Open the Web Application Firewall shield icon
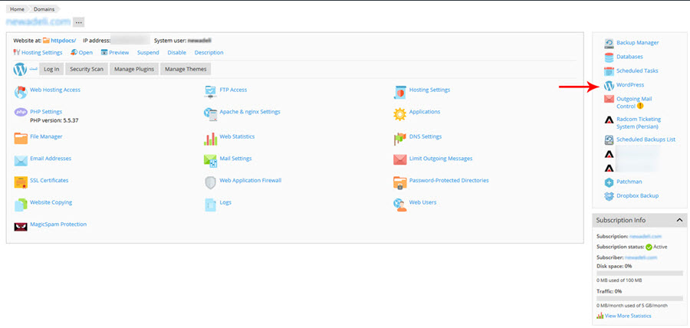Screen dimensions: 690x328 (210, 182)
